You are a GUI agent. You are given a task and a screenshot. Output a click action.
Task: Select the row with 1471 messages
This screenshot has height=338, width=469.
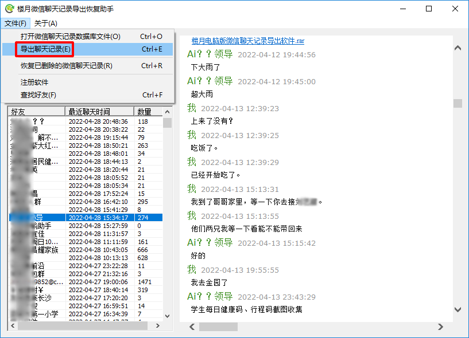(x=86, y=282)
